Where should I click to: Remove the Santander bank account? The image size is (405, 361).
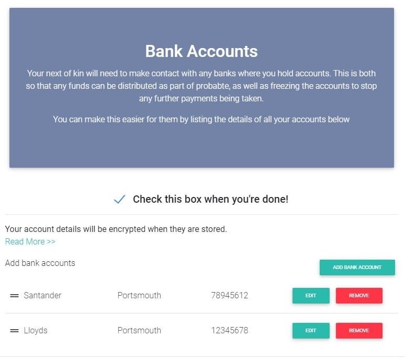point(359,296)
